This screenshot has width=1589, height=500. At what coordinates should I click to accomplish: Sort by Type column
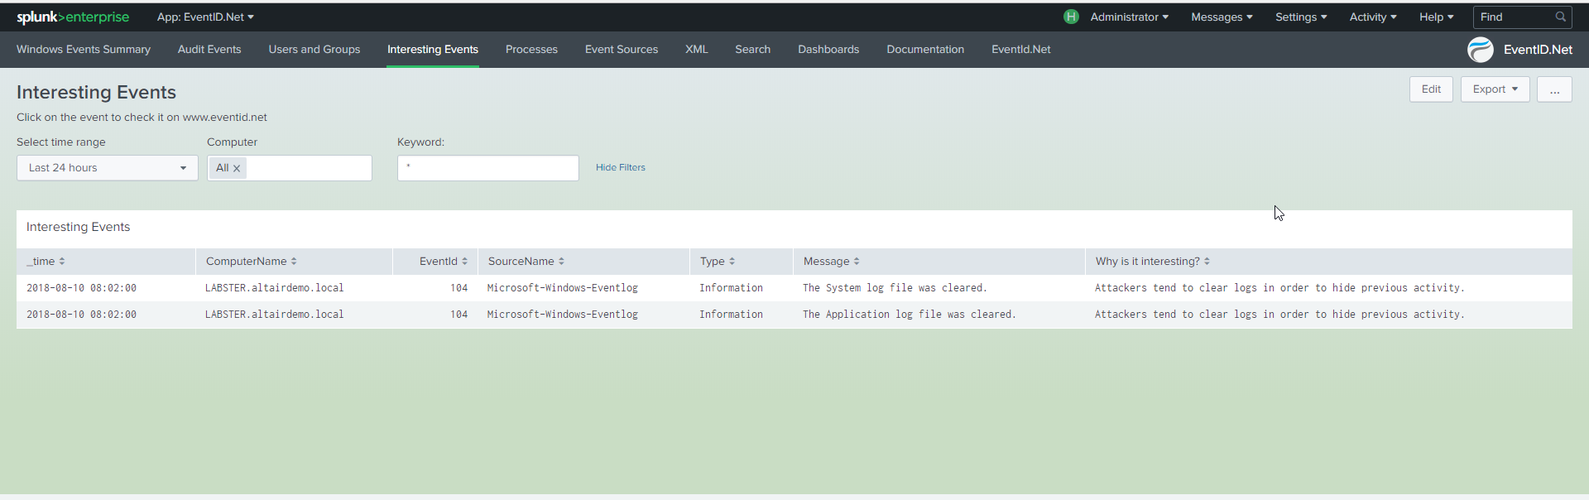[732, 262]
